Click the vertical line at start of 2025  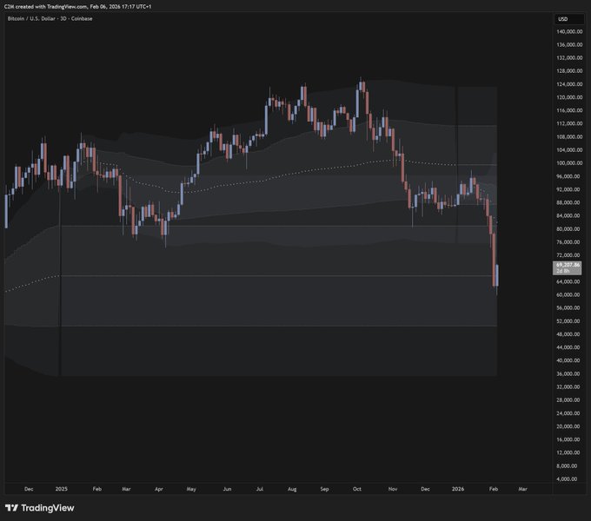60,278
